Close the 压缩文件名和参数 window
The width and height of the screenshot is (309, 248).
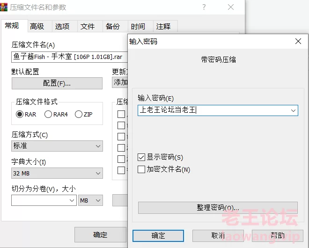click(x=231, y=7)
